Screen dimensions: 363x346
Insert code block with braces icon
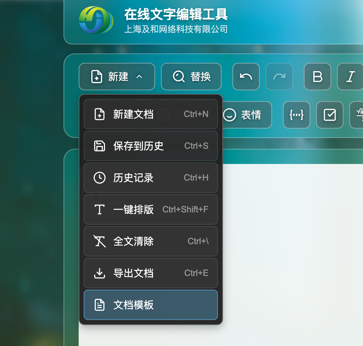297,115
